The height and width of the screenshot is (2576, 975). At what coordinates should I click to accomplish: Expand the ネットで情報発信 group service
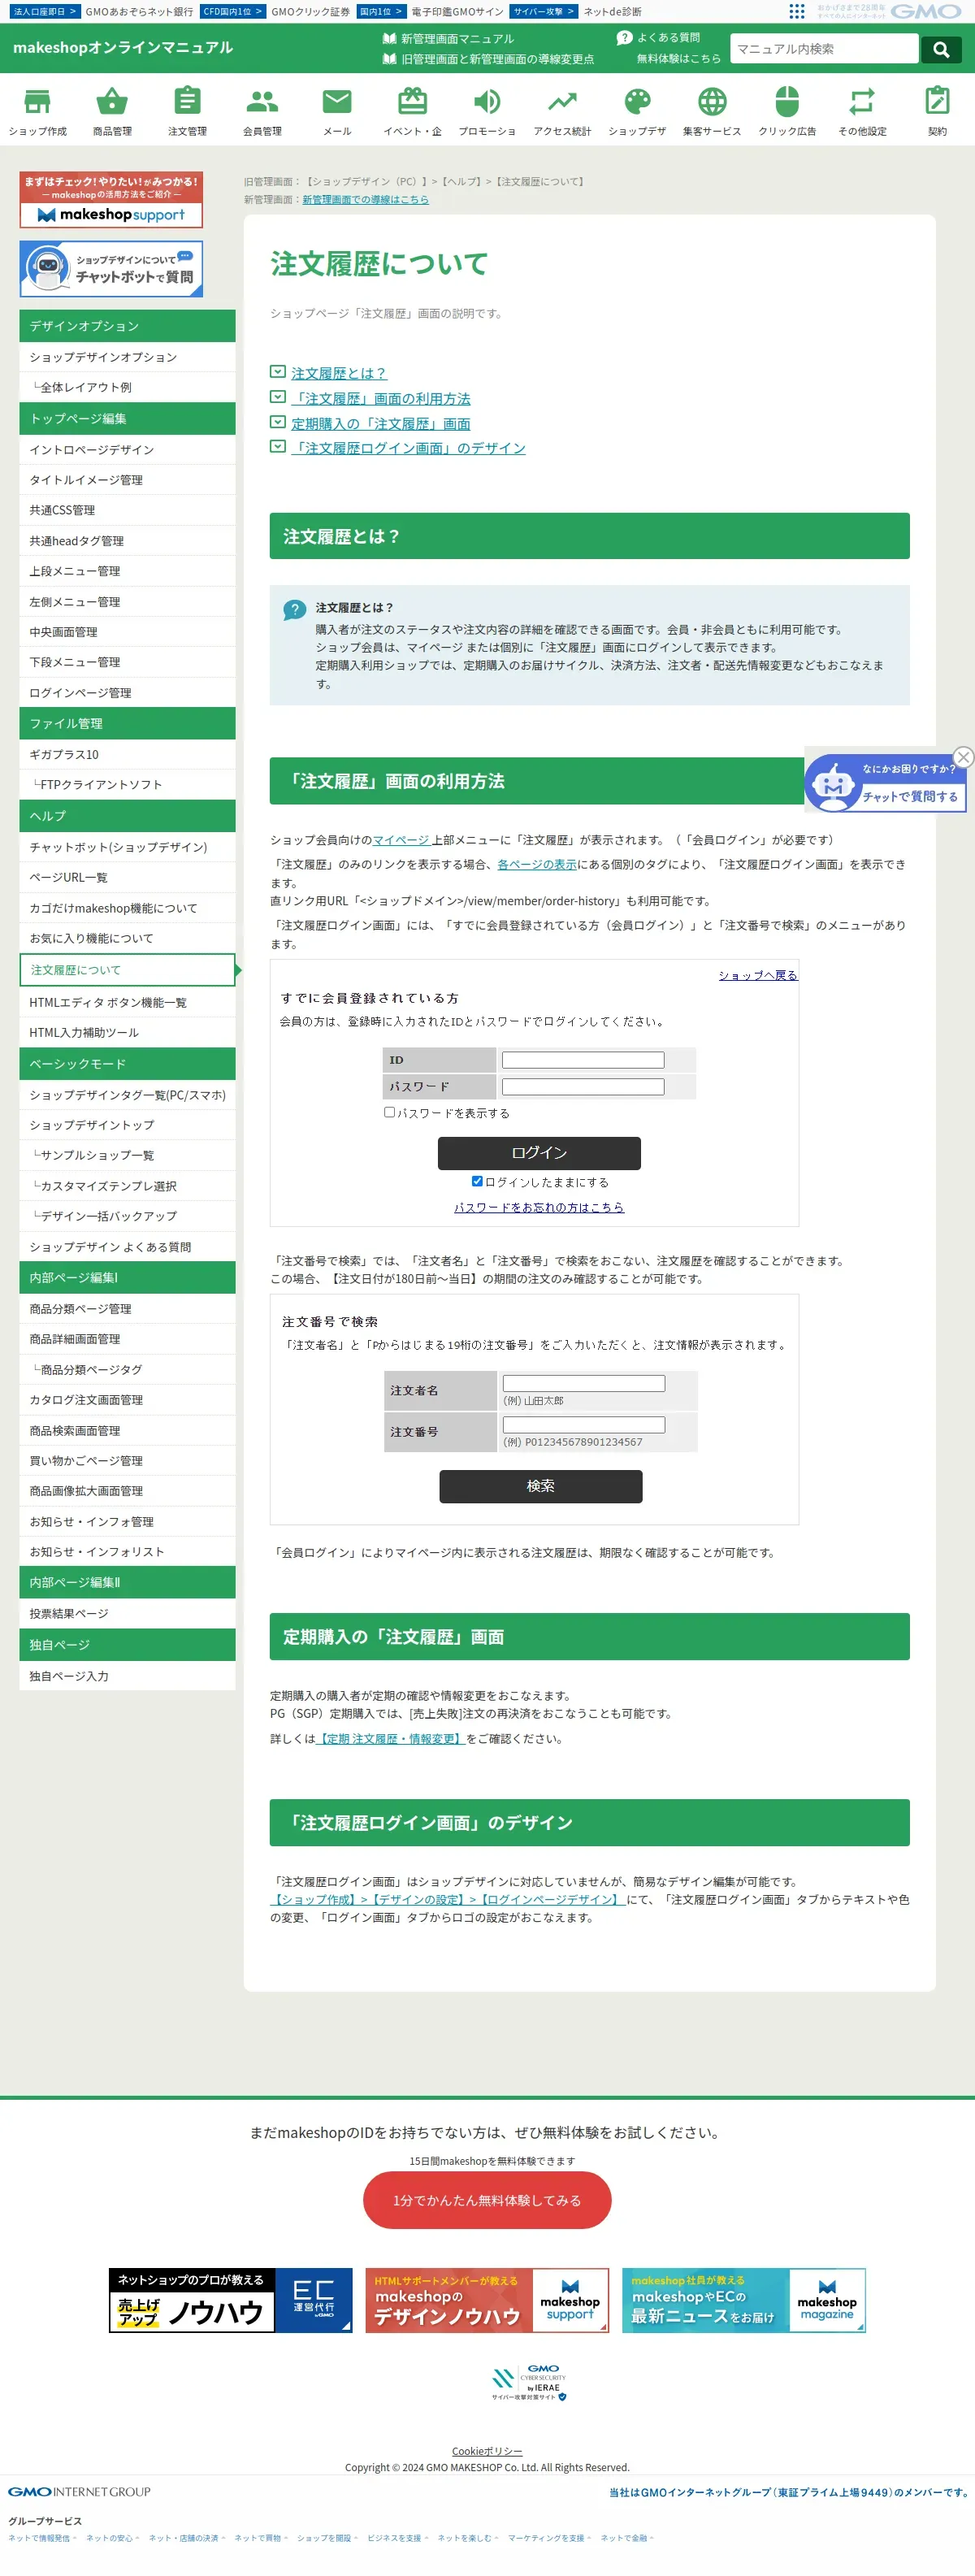tap(42, 2538)
